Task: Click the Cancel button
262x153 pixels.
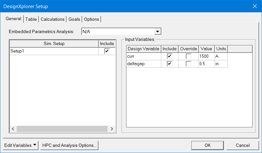Action: click(x=243, y=145)
